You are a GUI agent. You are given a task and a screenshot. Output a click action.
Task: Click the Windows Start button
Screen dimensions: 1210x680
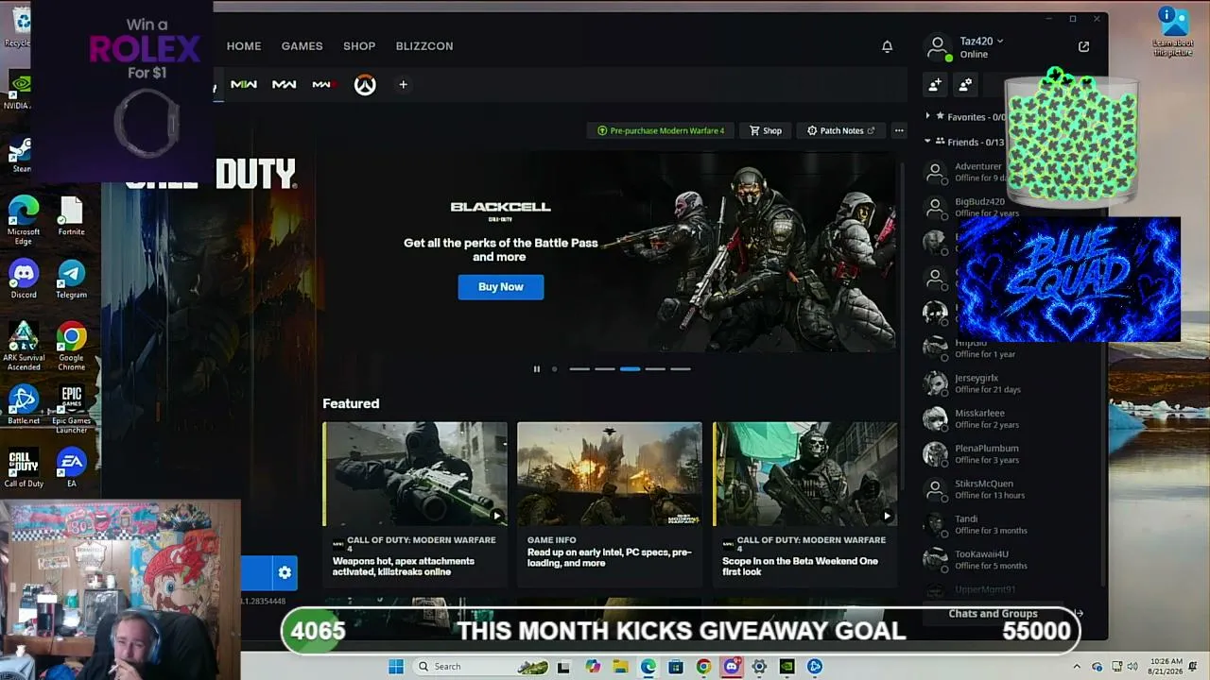point(396,667)
